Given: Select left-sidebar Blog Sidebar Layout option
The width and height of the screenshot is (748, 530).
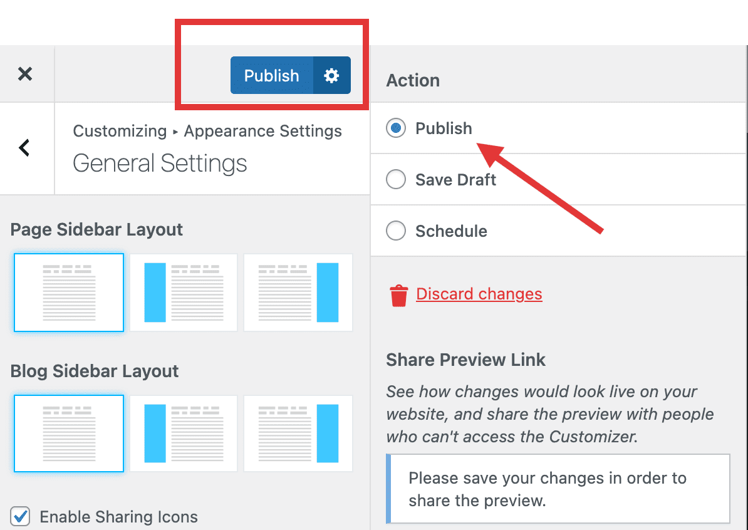Looking at the screenshot, I should coord(184,433).
